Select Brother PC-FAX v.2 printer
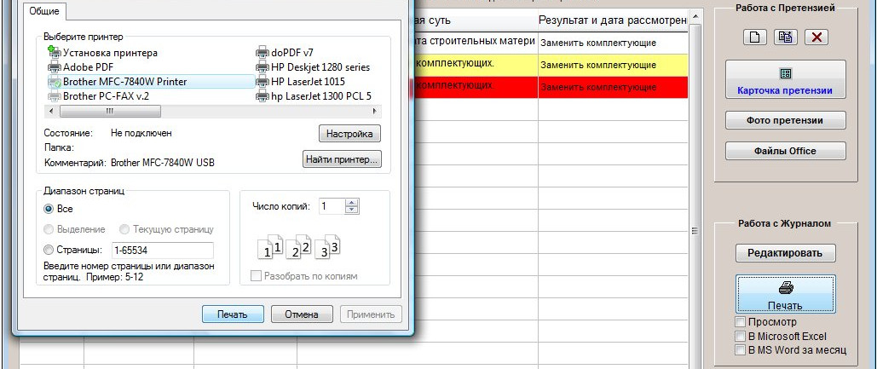 click(x=99, y=96)
